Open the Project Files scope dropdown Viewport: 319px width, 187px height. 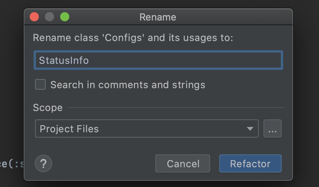(147, 128)
